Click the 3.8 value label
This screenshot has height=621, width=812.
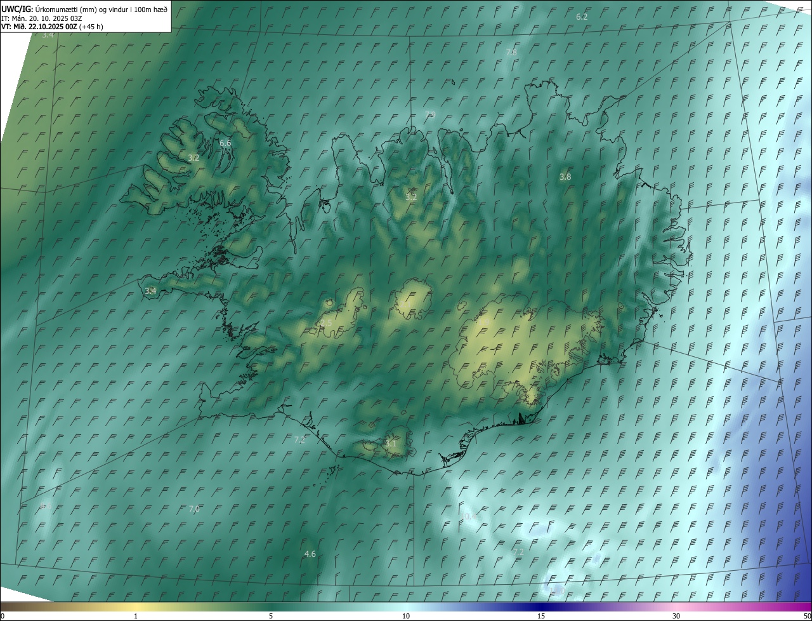pyautogui.click(x=565, y=177)
